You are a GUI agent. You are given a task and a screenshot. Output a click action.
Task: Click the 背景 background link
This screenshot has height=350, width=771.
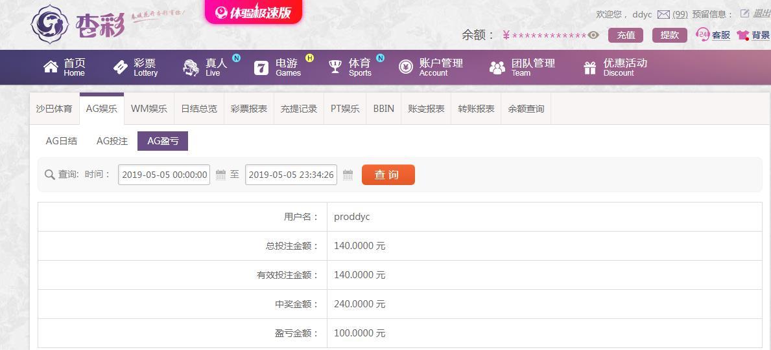[x=761, y=36]
